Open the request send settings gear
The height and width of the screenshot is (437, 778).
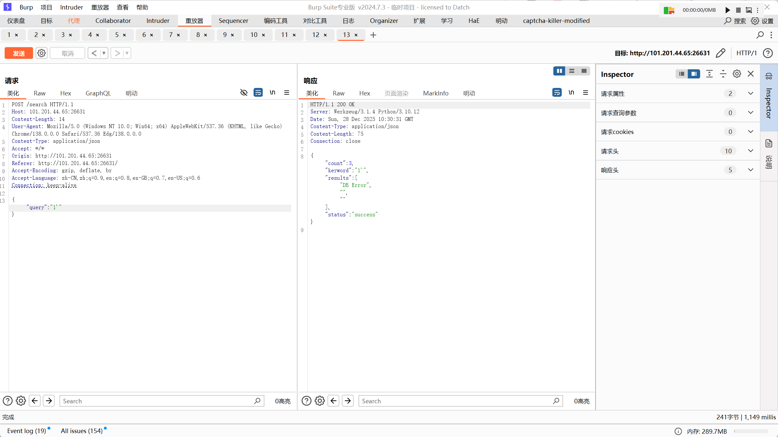click(42, 53)
